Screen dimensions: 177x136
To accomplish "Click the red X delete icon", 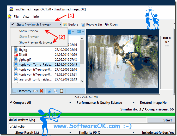I will tap(41, 91).
